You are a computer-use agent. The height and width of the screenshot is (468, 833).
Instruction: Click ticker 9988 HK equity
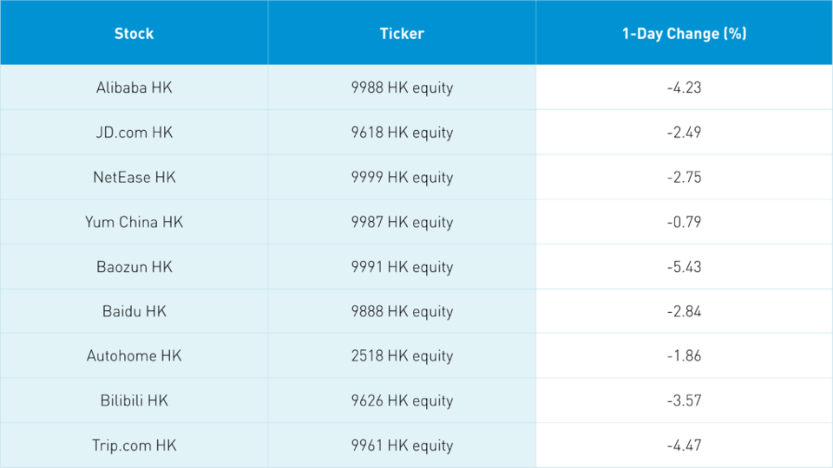point(402,88)
